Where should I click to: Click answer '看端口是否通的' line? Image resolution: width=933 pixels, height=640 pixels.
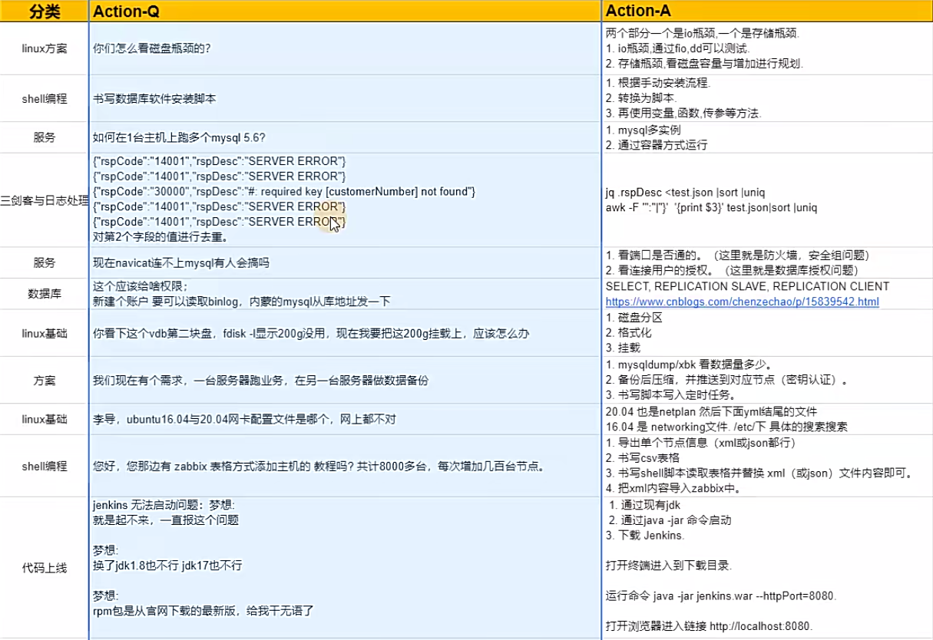[x=742, y=255]
